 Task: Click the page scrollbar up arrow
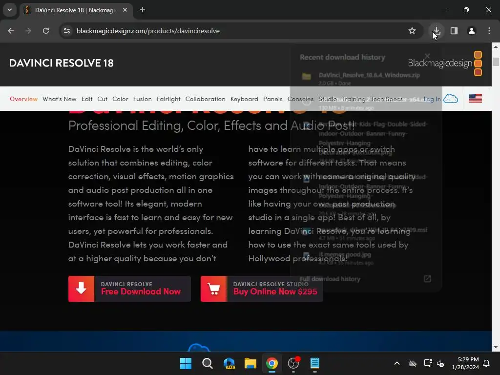click(x=496, y=46)
